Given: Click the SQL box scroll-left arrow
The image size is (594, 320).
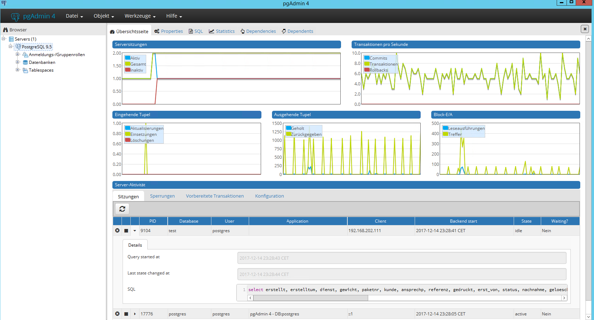Looking at the screenshot, I should [x=250, y=298].
